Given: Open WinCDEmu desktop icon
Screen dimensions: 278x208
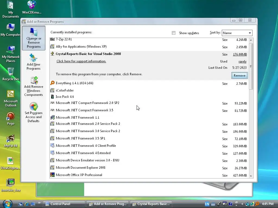Looking at the screenshot, I should [x=32, y=7].
